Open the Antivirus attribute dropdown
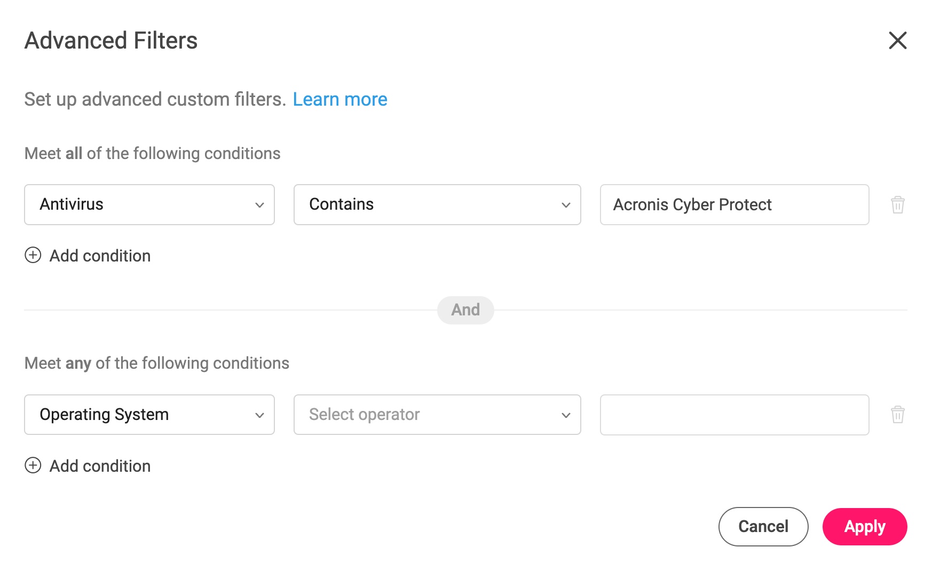This screenshot has width=932, height=571. [x=149, y=205]
